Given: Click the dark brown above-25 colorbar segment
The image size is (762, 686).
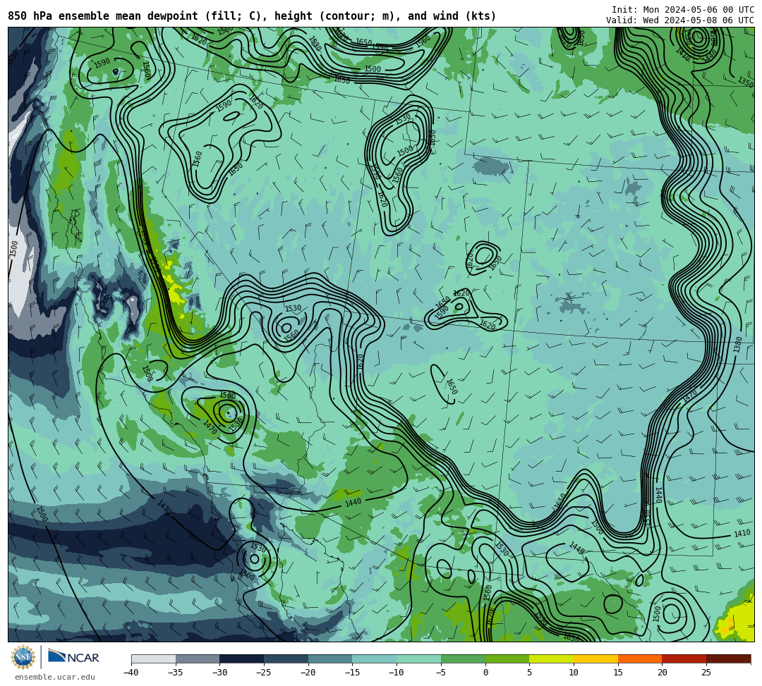Looking at the screenshot, I should click(x=728, y=659).
